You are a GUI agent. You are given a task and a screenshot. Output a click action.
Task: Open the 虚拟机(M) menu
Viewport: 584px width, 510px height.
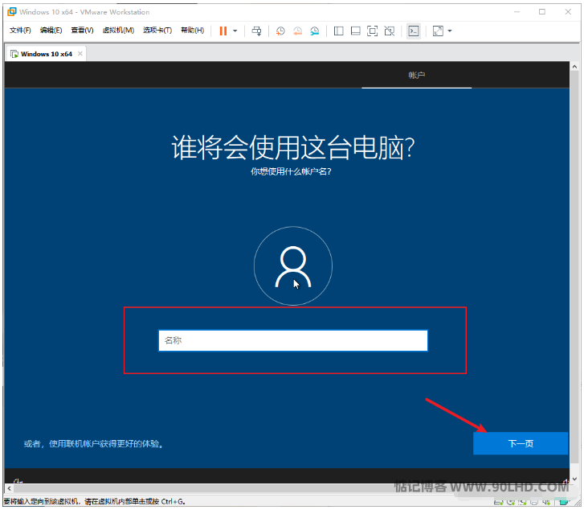[118, 31]
